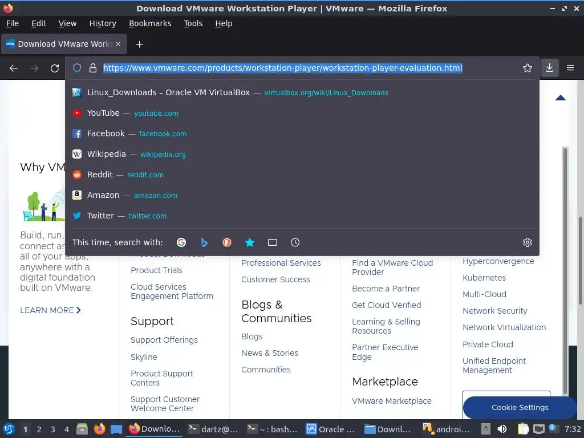Open the application start menu icon

pos(9,429)
